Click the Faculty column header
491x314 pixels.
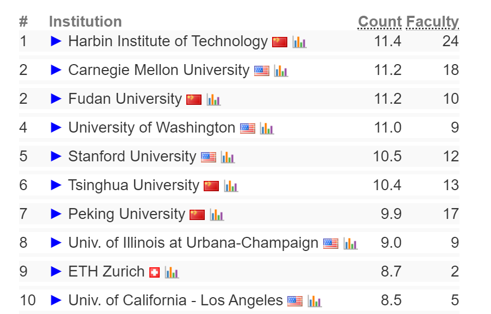tap(432, 22)
